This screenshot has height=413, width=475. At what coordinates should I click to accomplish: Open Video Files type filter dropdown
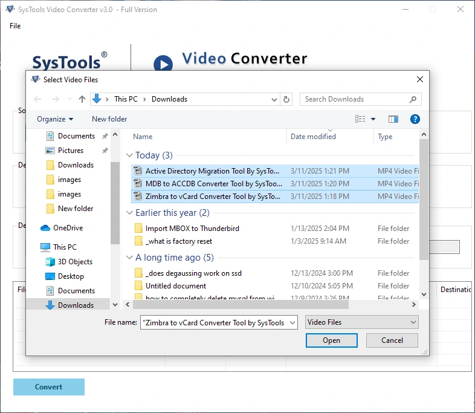click(362, 322)
